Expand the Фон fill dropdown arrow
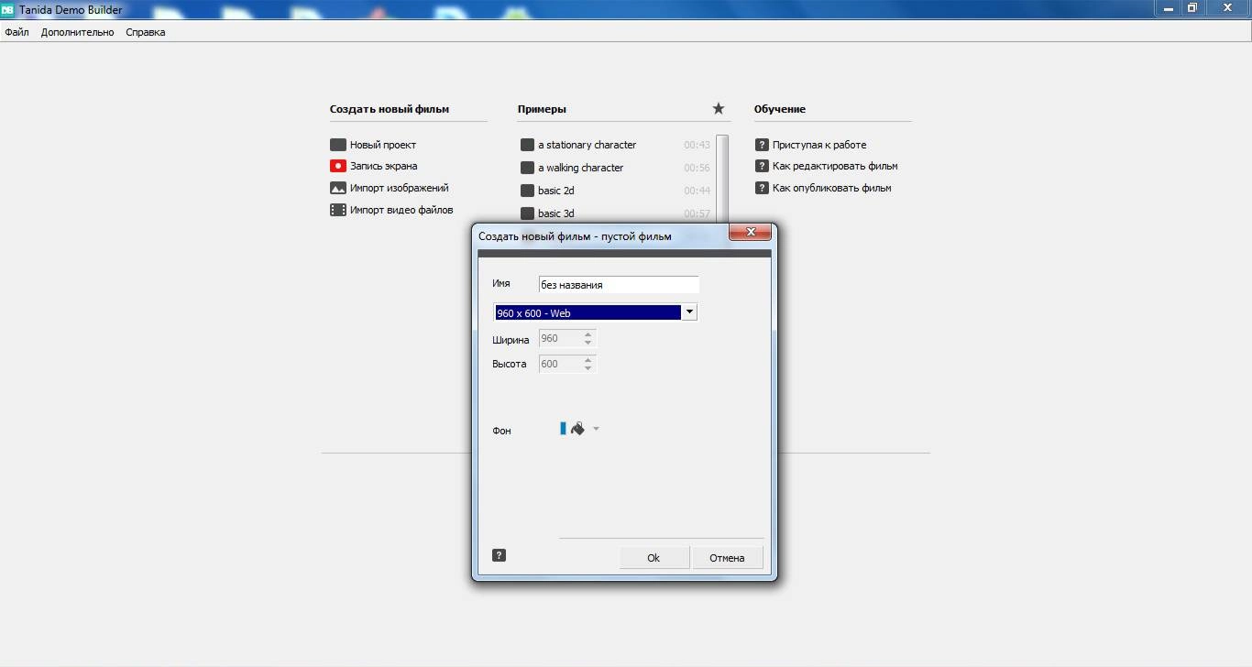 coord(596,429)
